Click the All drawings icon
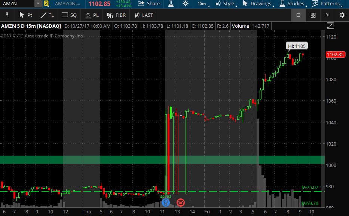 click(327, 15)
